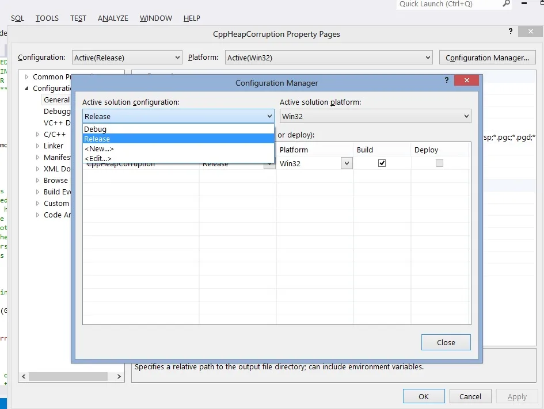Expand the C/C++ tree node
The height and width of the screenshot is (409, 544).
coord(37,135)
